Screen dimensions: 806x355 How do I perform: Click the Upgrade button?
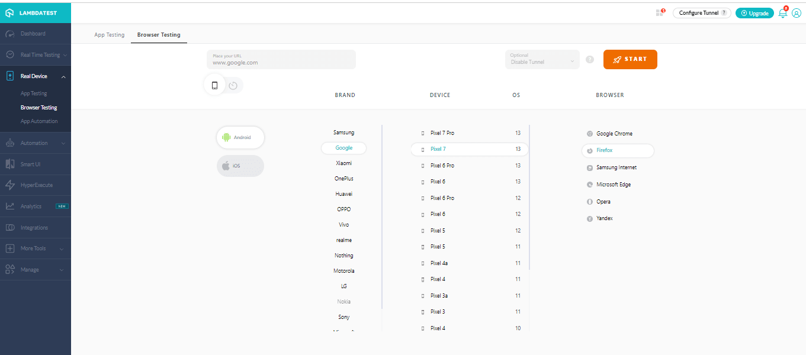tap(754, 13)
